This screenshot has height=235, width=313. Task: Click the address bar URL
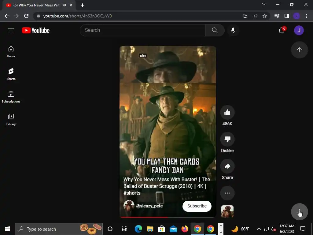pyautogui.click(x=77, y=16)
